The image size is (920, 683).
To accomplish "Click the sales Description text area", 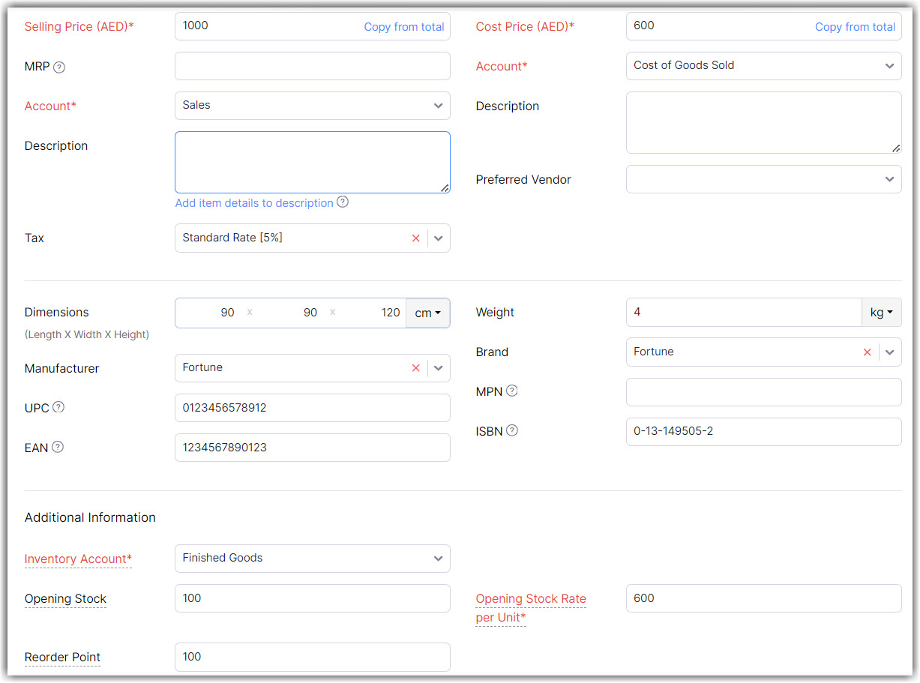I will coord(312,162).
